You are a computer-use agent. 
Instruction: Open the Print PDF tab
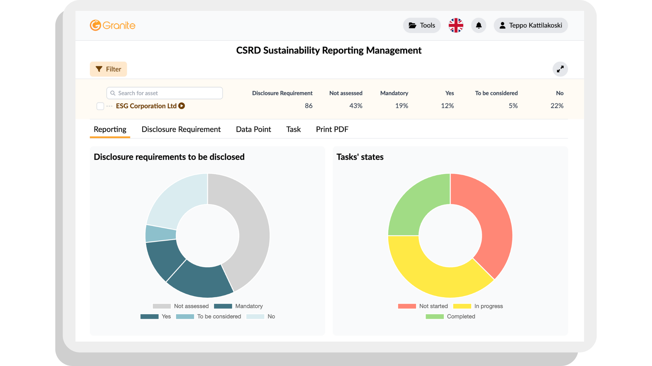332,129
